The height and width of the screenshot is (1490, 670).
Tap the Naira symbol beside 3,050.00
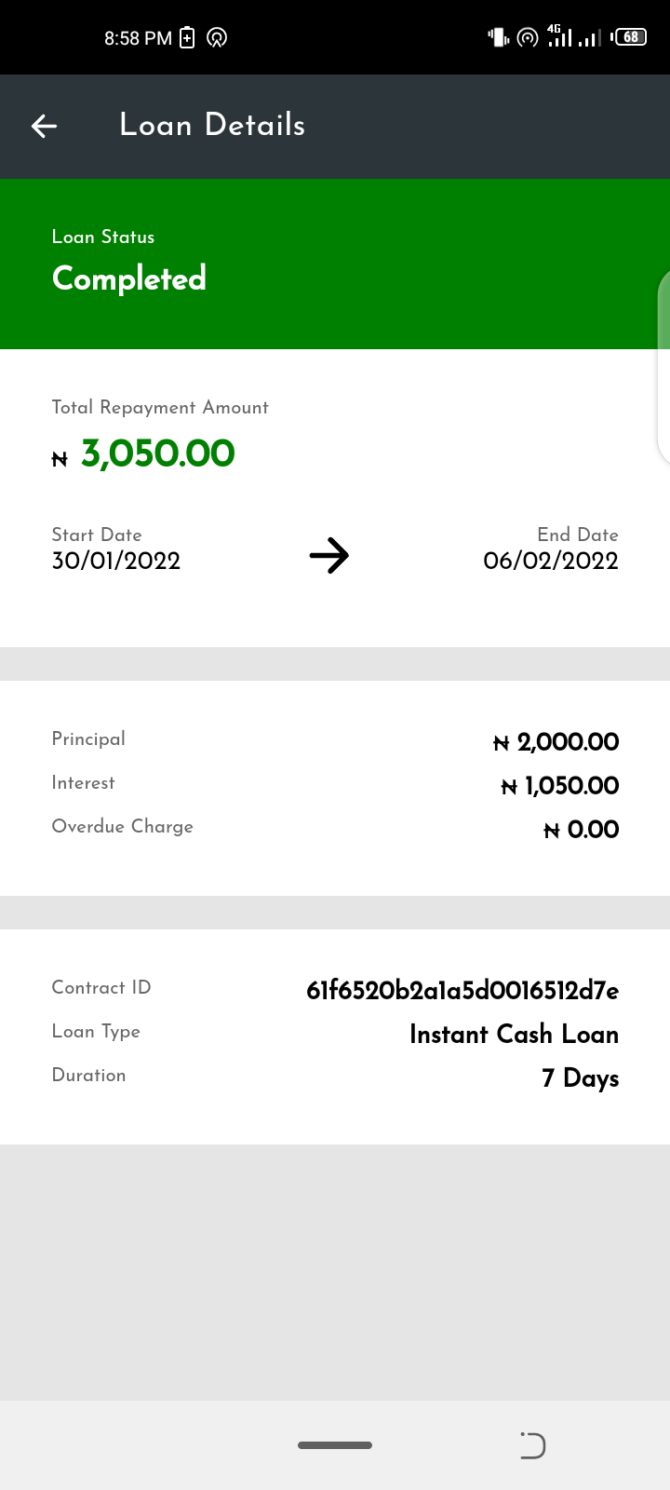pyautogui.click(x=60, y=458)
